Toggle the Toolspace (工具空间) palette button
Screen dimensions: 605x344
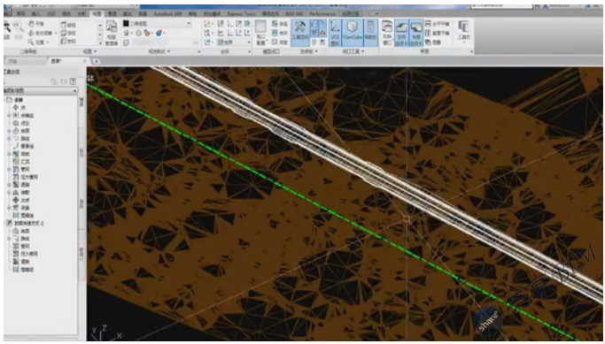[x=299, y=33]
